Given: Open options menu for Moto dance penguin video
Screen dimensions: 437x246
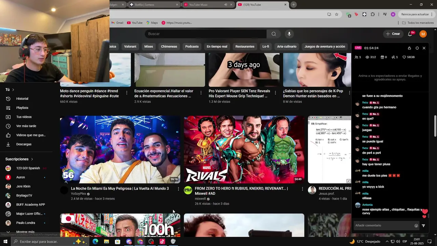Looking at the screenshot, I should (127, 93).
